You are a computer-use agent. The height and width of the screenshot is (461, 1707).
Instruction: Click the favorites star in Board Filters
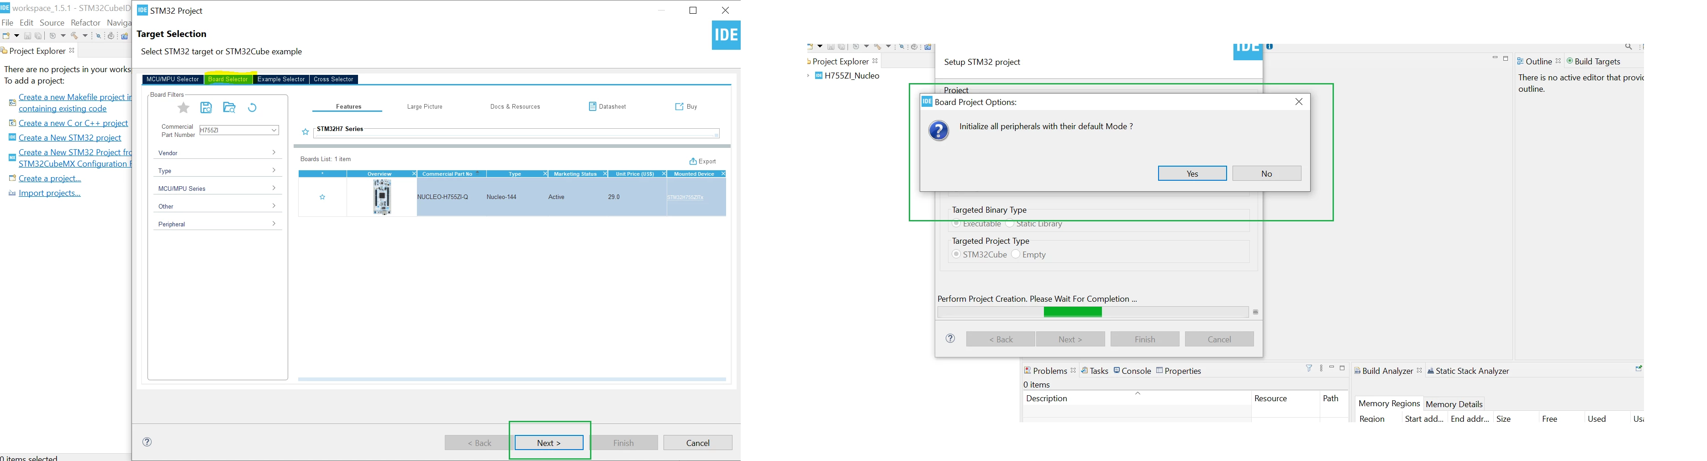pos(184,108)
